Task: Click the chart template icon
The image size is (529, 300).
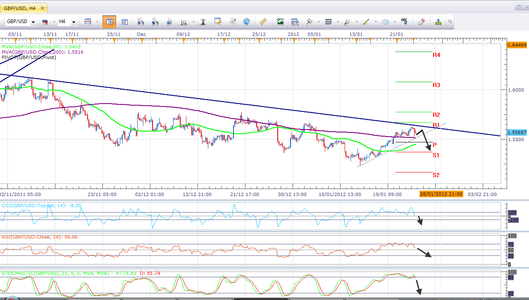Action: (295, 22)
